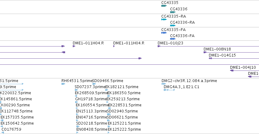This screenshot has height=134, width=259.
Task: Open the CG43336-RA transcript label
Action: (182, 22)
